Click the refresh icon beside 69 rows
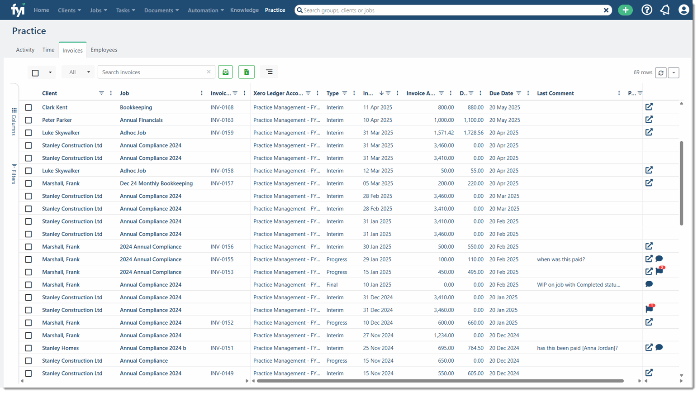 pyautogui.click(x=660, y=72)
